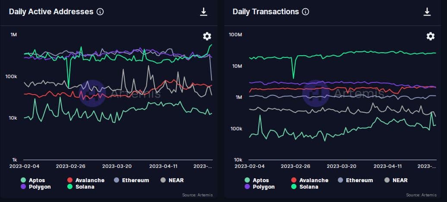Open Daily Transactions info tooltip

pyautogui.click(x=305, y=12)
